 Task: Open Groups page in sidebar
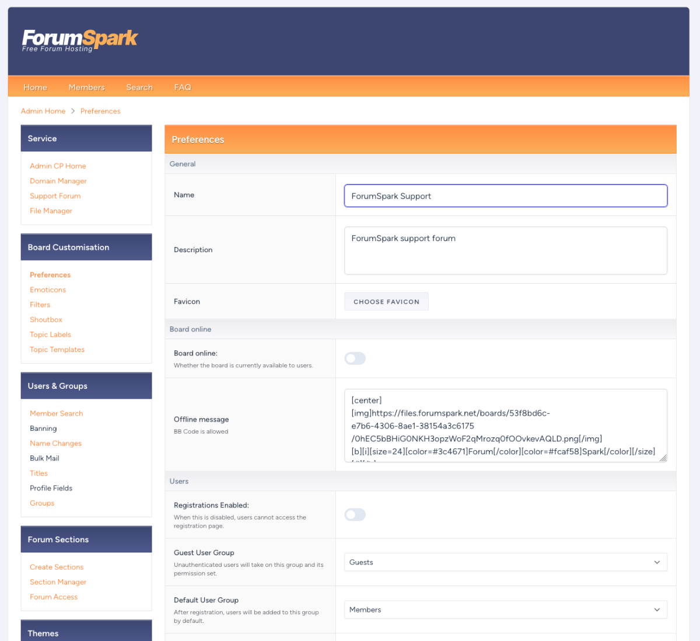tap(42, 503)
